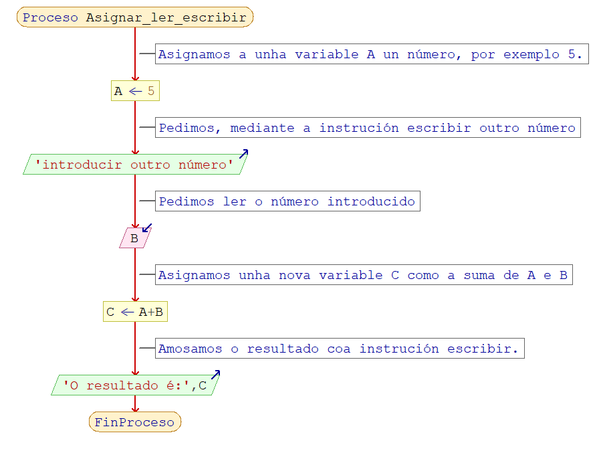Select the pink B read block
Viewport: 595px width, 455px height.
pos(134,238)
